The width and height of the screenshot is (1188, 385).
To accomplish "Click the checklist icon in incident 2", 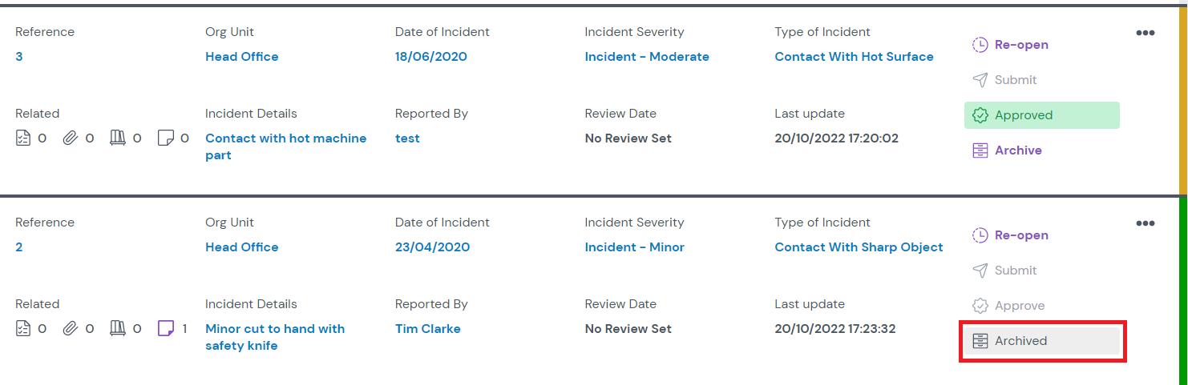I will [x=23, y=329].
